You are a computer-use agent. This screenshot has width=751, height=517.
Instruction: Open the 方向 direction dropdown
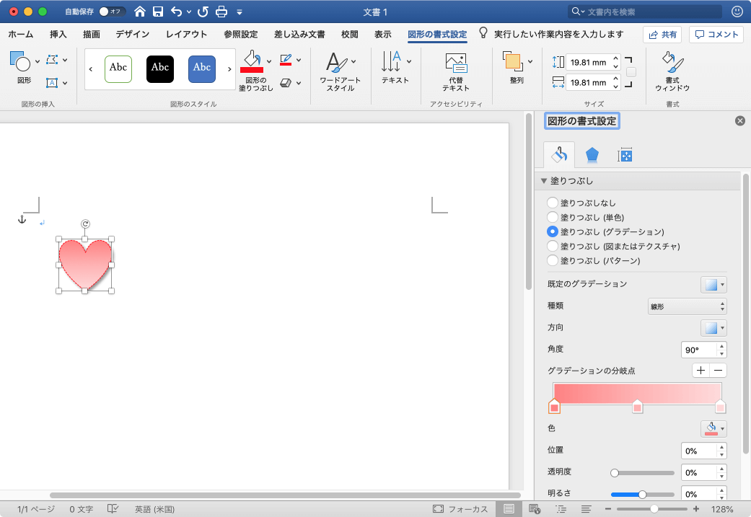coord(713,328)
